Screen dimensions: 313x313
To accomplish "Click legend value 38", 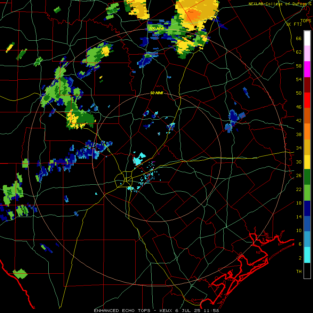I will (299, 134).
